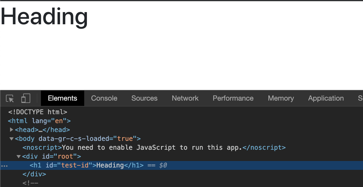Collapse the div root node
363x187 pixels.
[19, 156]
